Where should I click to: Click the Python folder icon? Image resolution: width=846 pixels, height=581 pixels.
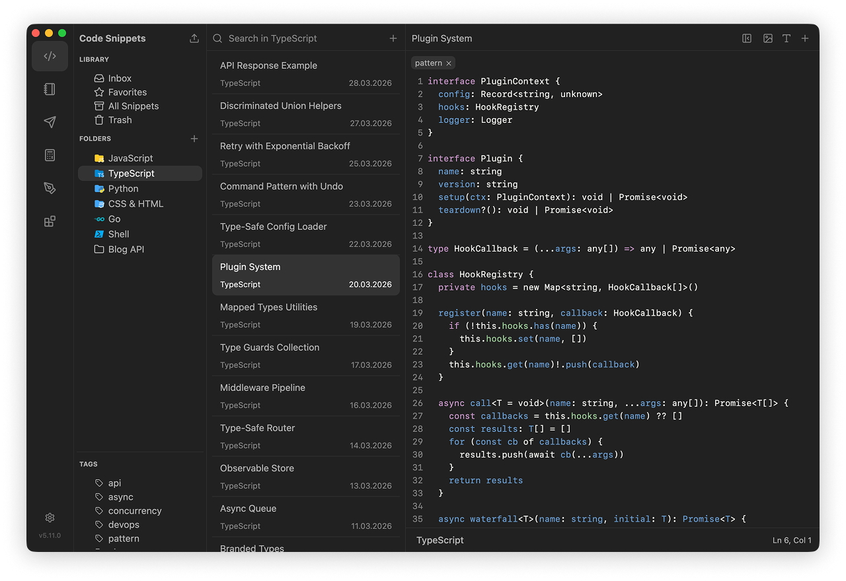[x=99, y=189]
